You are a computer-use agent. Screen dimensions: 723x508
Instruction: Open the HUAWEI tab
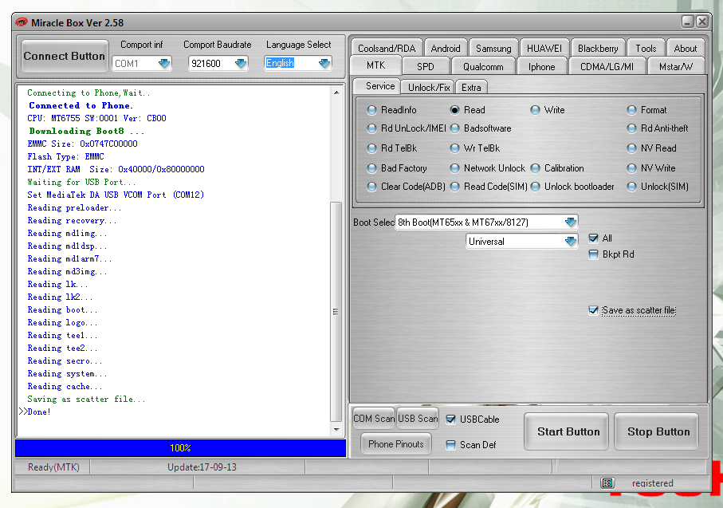click(544, 48)
